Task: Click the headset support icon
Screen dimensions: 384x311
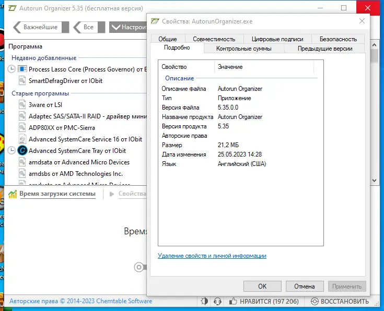Action: [217, 301]
